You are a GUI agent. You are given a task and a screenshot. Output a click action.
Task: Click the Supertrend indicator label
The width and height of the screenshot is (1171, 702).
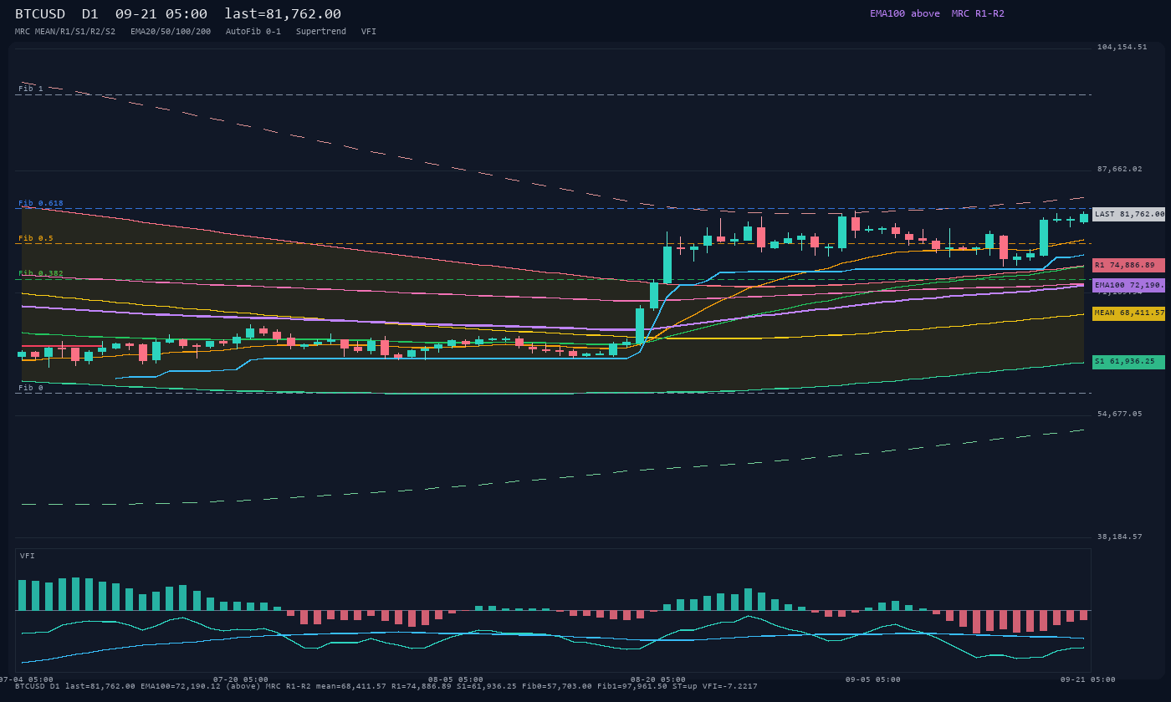click(x=321, y=32)
